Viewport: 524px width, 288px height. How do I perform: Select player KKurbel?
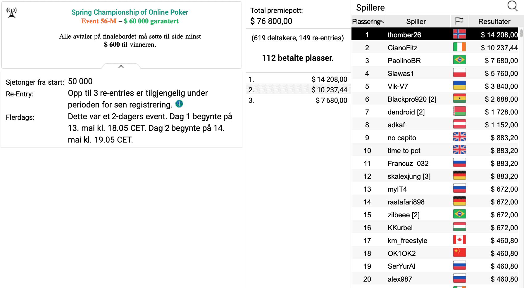(400, 228)
